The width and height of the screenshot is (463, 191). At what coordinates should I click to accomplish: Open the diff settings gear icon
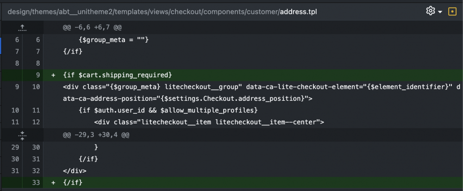[x=431, y=11]
